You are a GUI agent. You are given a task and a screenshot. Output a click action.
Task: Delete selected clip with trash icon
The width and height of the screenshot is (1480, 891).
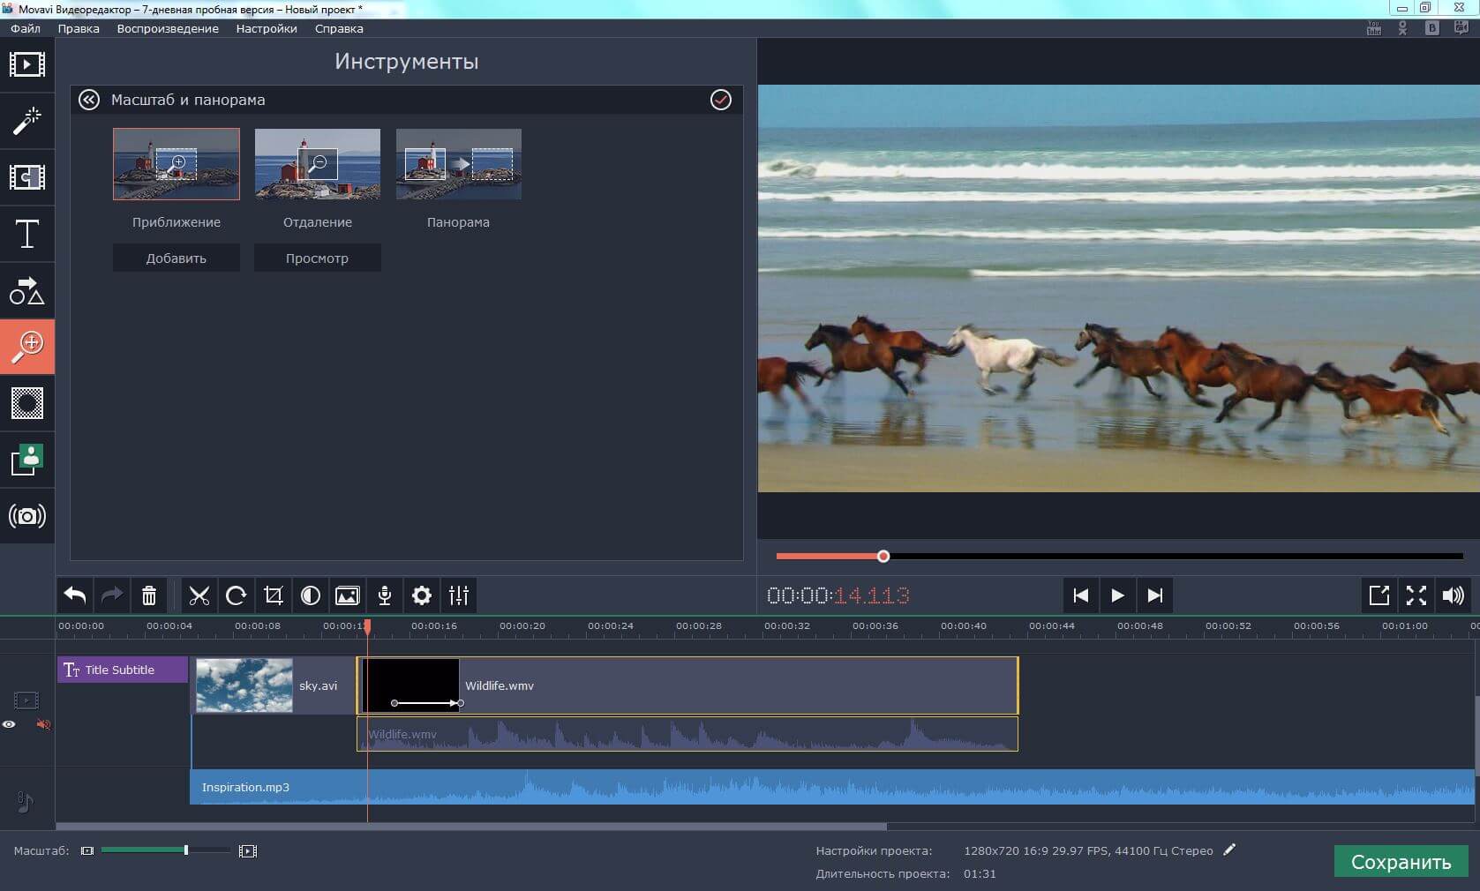(x=149, y=595)
